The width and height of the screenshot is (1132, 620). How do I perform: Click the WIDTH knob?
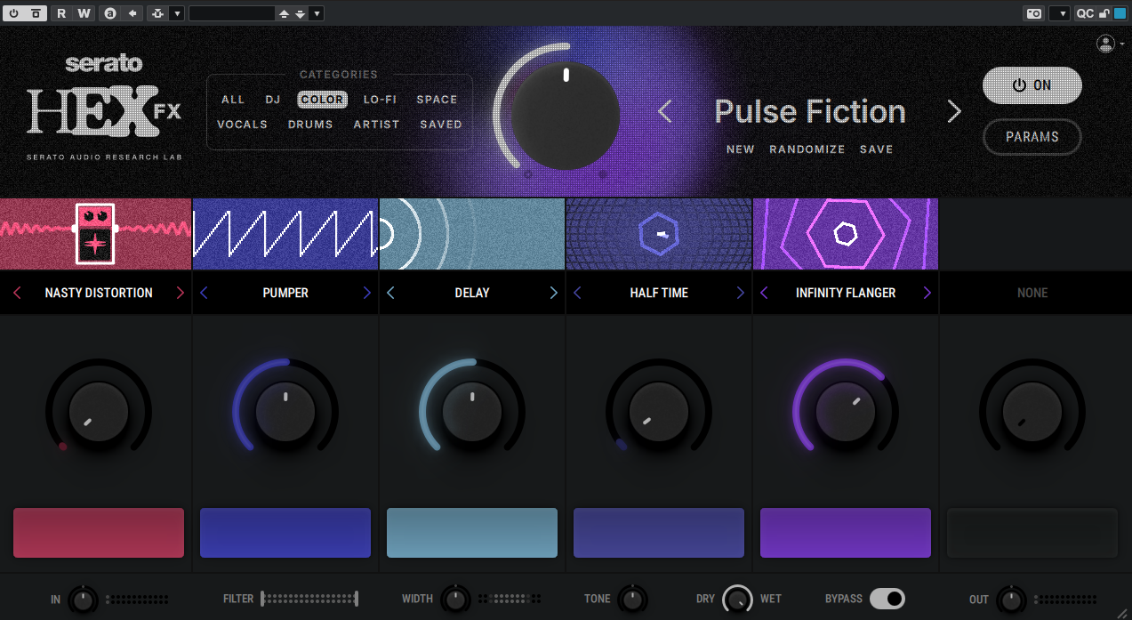point(455,600)
